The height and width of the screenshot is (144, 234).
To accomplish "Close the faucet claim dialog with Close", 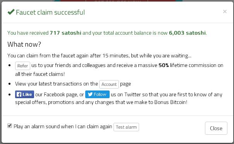I will (x=216, y=128).
